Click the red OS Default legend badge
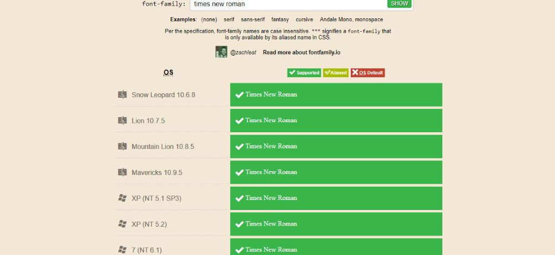555x255 pixels. pyautogui.click(x=368, y=73)
